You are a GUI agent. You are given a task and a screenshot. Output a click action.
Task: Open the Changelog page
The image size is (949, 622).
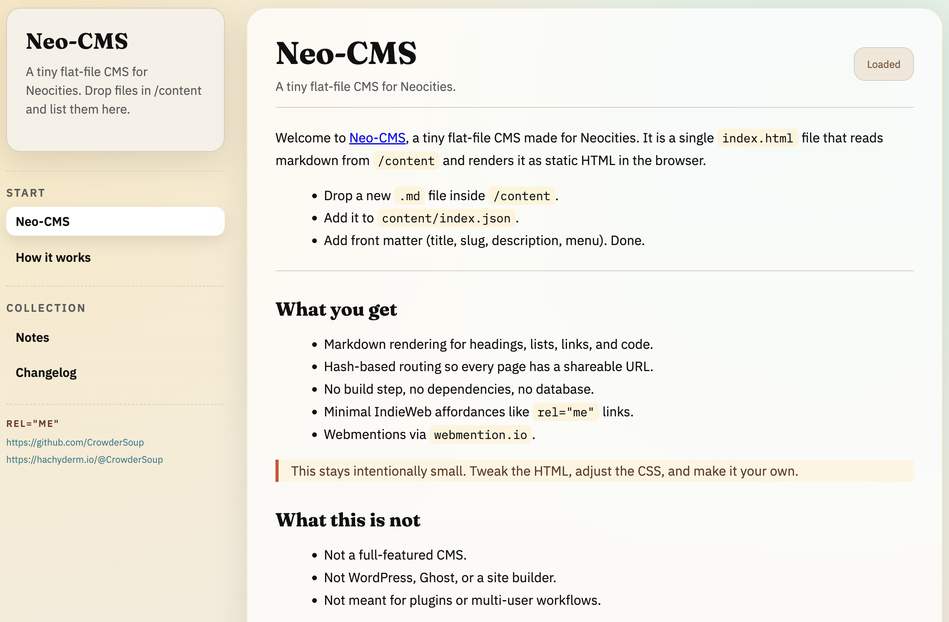tap(46, 373)
